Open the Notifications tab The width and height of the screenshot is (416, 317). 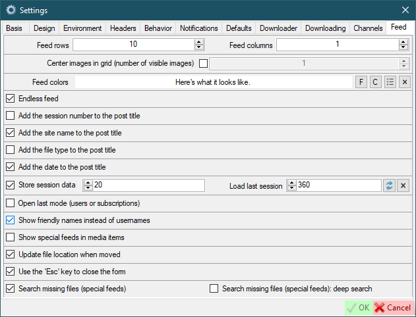tap(199, 28)
